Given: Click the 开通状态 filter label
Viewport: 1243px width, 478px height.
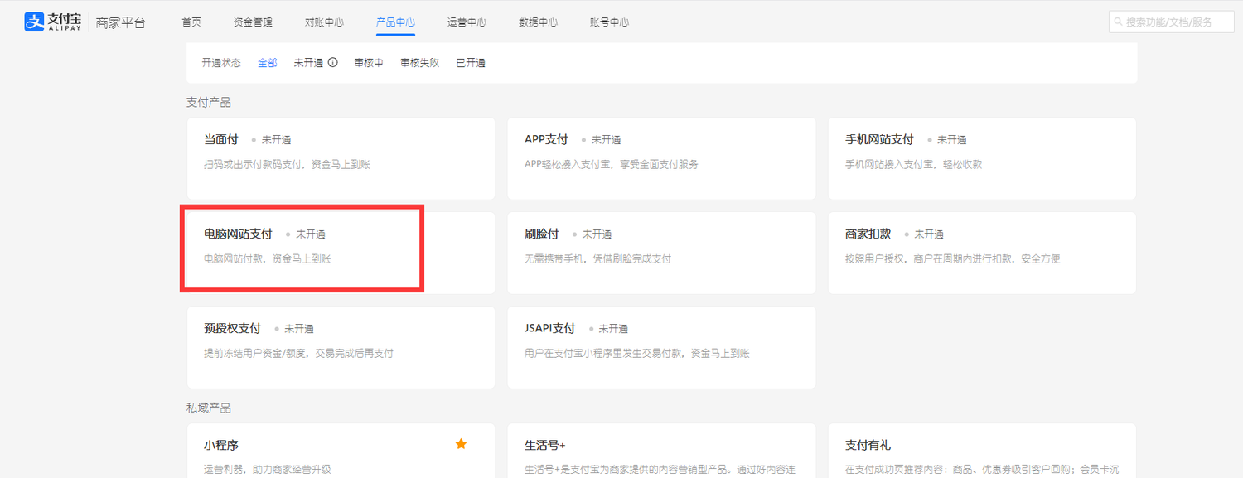Looking at the screenshot, I should click(x=221, y=63).
